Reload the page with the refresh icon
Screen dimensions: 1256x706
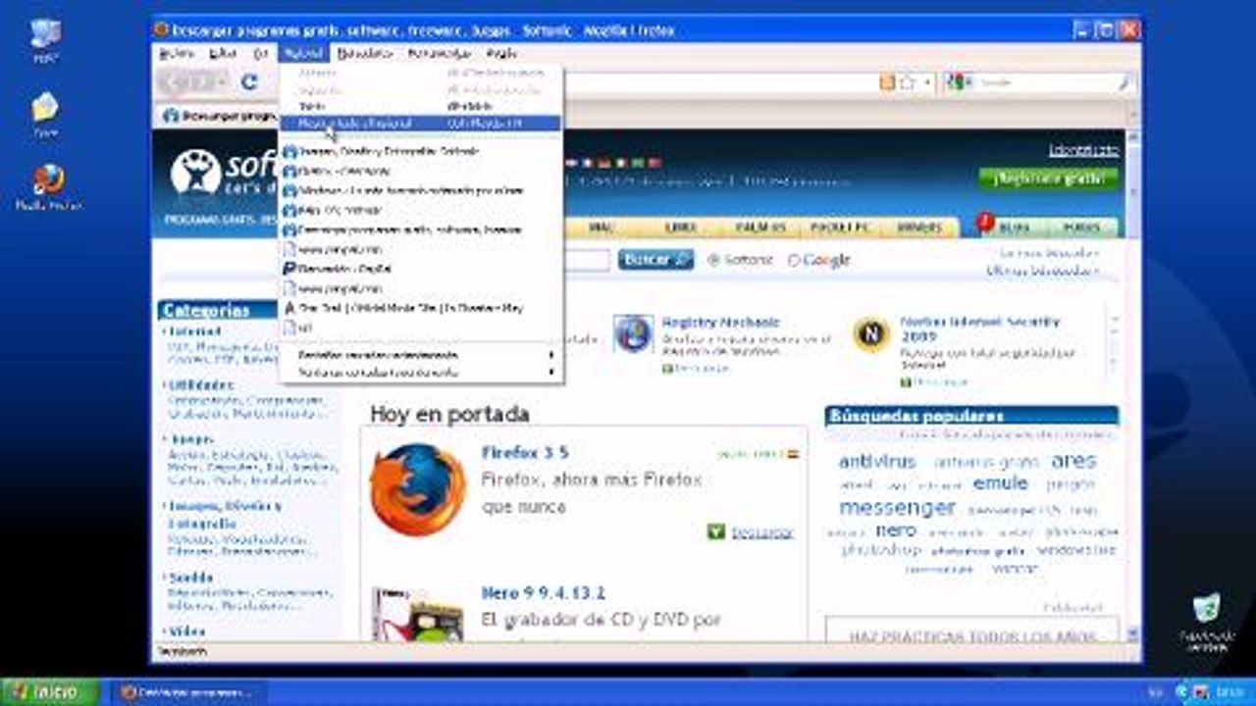(249, 82)
